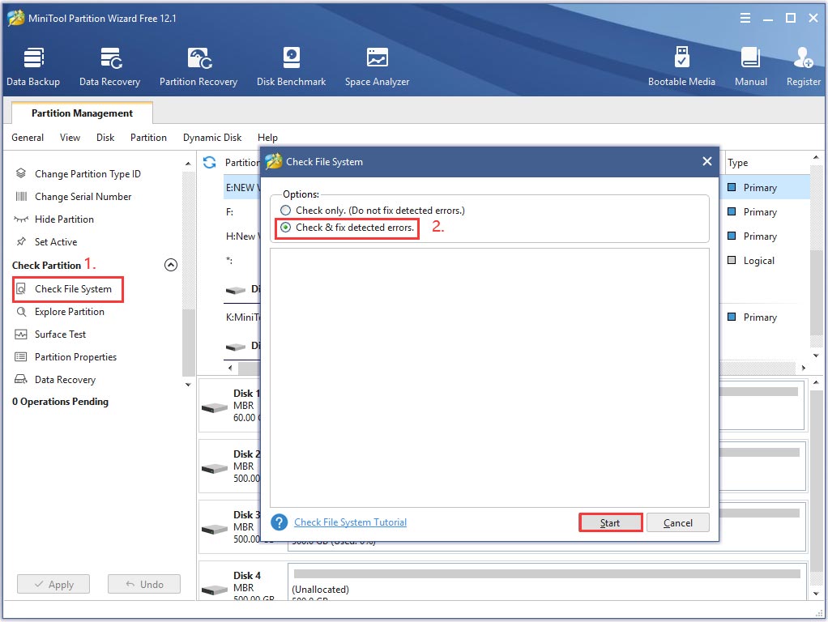Click Disk 4 drive icon in disk map

tap(215, 590)
